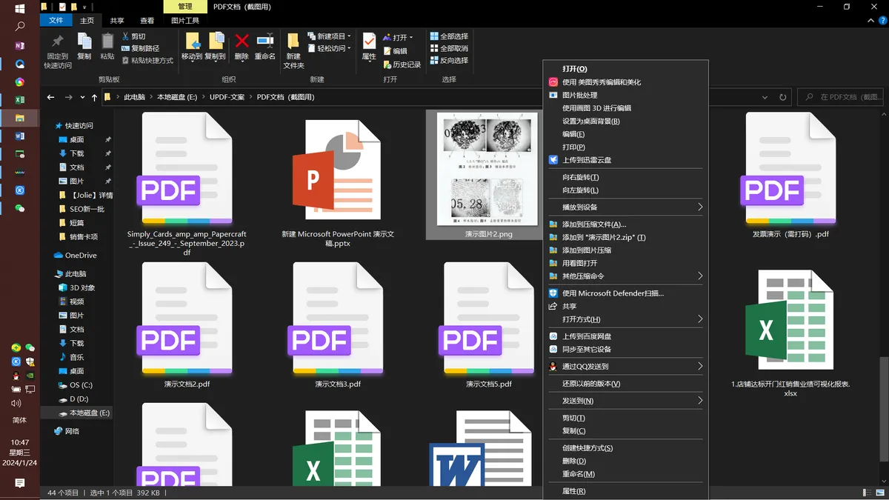
Task: Select the 演示图片2.png thumbnail
Action: pos(487,169)
